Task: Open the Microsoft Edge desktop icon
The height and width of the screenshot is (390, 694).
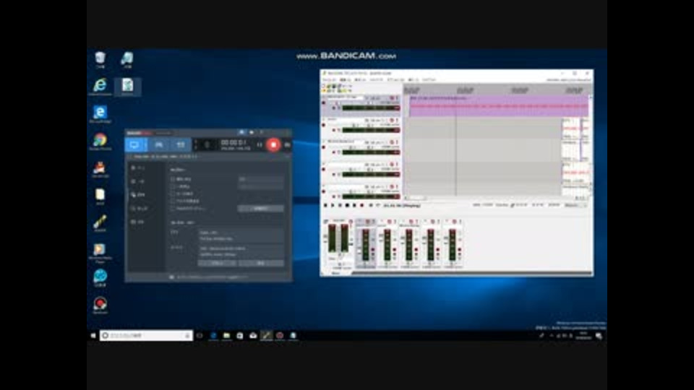Action: tap(100, 114)
